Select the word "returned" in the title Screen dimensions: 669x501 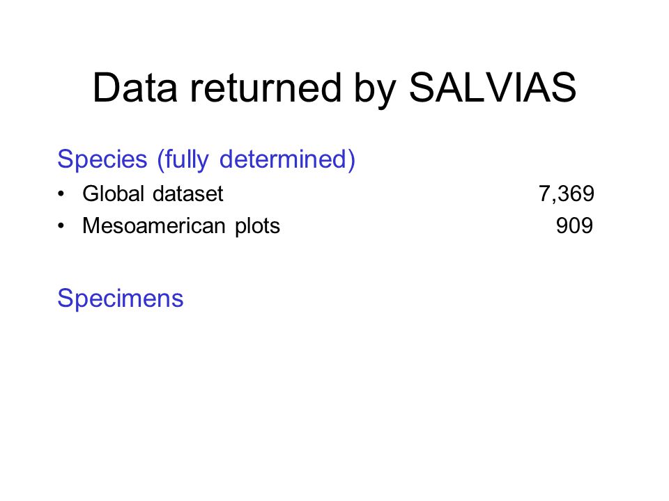click(266, 88)
